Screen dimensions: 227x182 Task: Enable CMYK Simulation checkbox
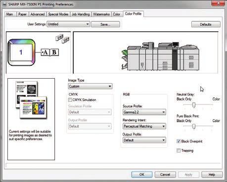[x=70, y=100]
